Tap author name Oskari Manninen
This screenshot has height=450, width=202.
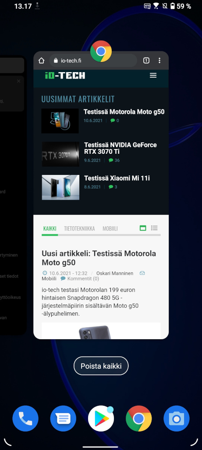(x=115, y=273)
